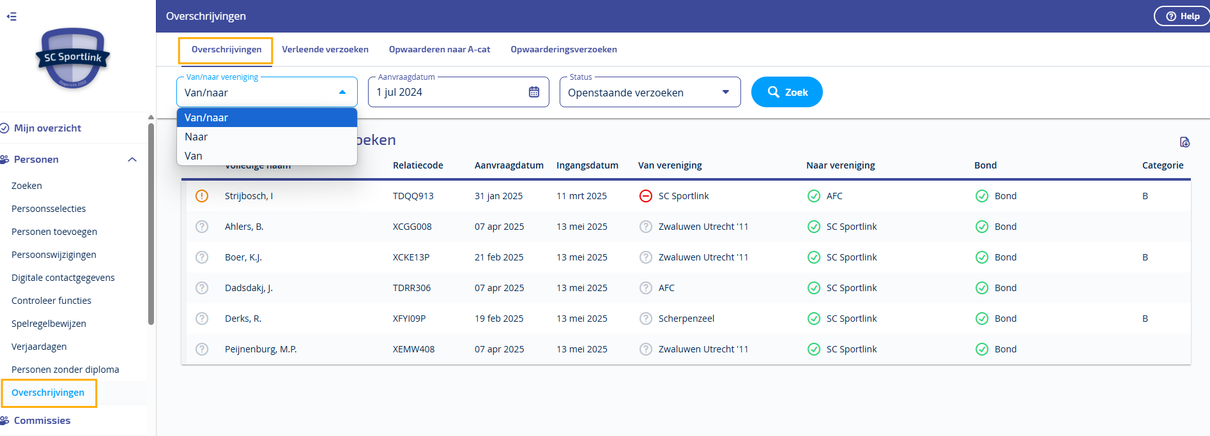Image resolution: width=1210 pixels, height=436 pixels.
Task: Sort by Ingangsdatum column header
Action: pos(587,165)
